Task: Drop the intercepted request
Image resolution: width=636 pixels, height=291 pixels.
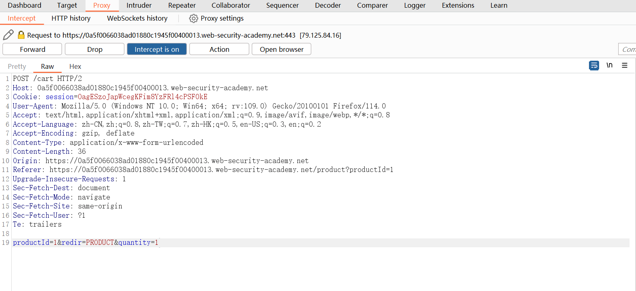Action: tap(94, 49)
